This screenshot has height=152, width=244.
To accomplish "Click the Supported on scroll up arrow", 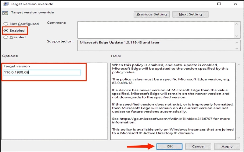I will click(237, 43).
